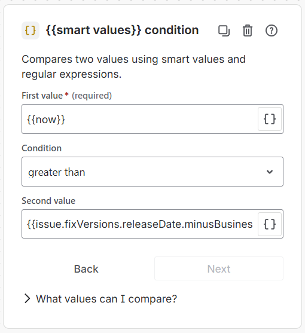Click the Next button
The width and height of the screenshot is (305, 333).
click(219, 268)
